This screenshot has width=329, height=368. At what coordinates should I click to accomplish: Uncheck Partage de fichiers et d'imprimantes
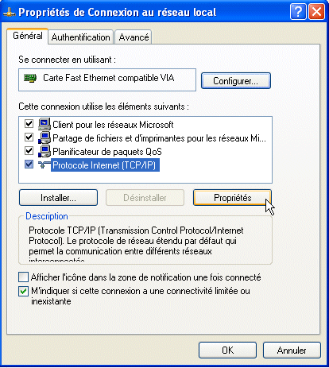coord(29,137)
